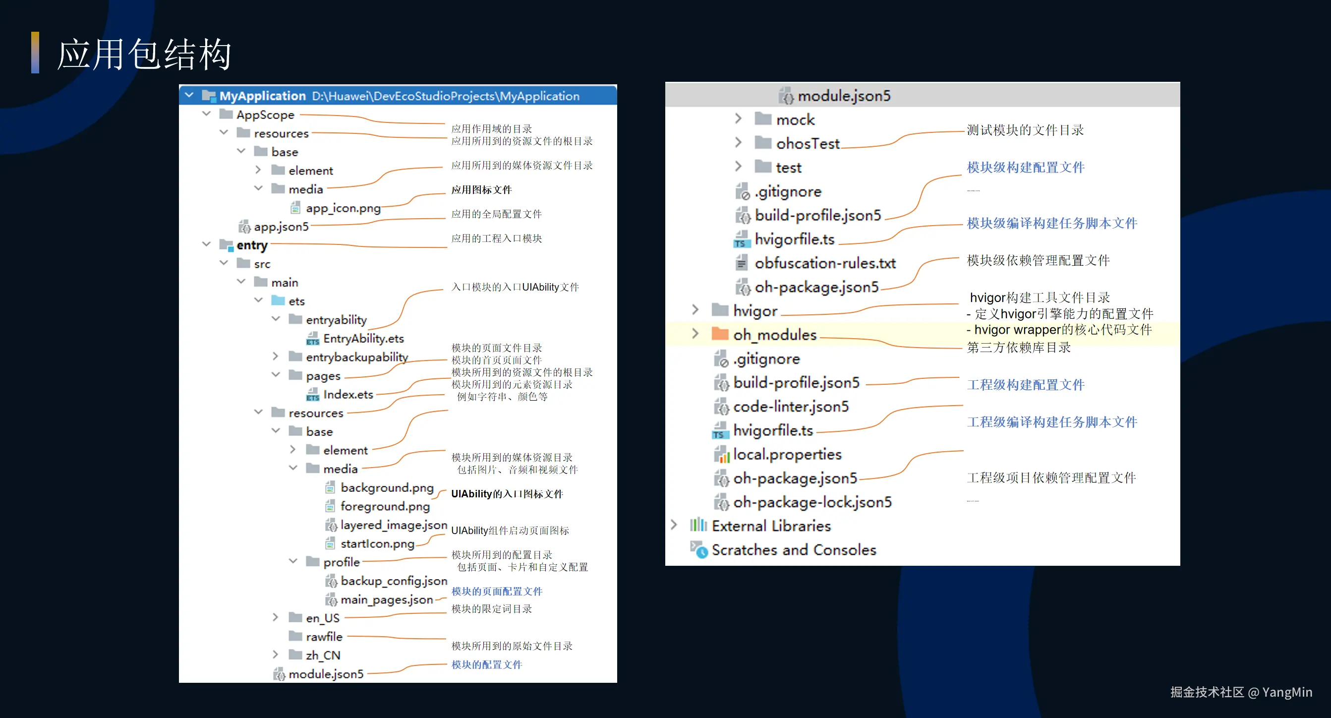Viewport: 1331px width, 718px height.
Task: Click the local.properties file icon
Action: pyautogui.click(x=721, y=455)
